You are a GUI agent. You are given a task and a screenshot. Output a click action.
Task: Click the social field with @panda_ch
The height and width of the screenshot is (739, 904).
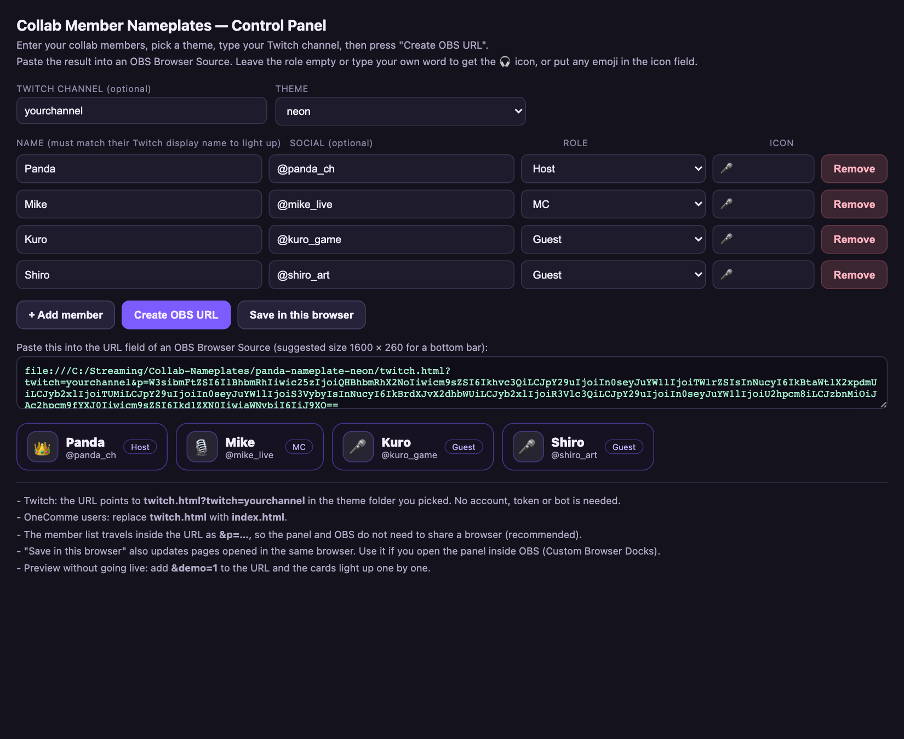coord(391,169)
